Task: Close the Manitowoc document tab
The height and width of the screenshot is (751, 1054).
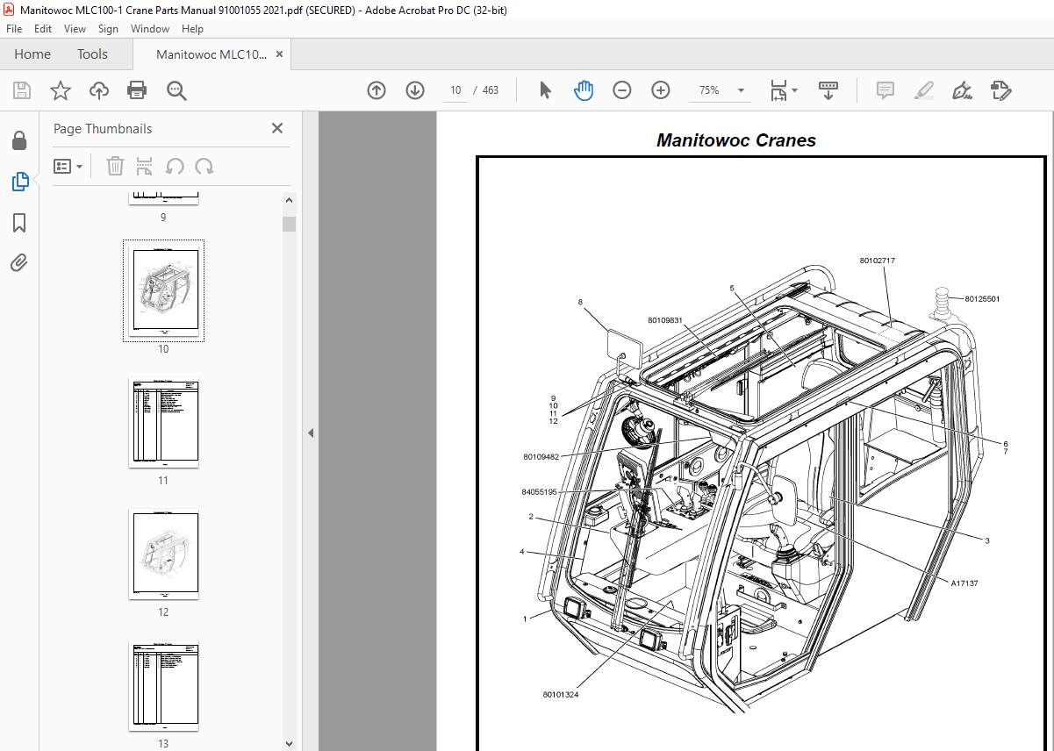Action: point(279,54)
